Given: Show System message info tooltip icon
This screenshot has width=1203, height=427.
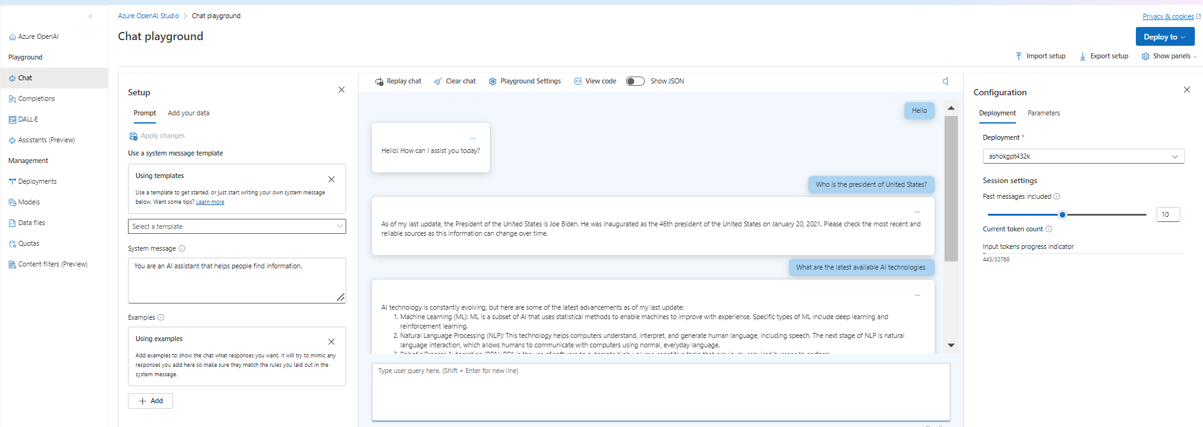Looking at the screenshot, I should pyautogui.click(x=182, y=248).
